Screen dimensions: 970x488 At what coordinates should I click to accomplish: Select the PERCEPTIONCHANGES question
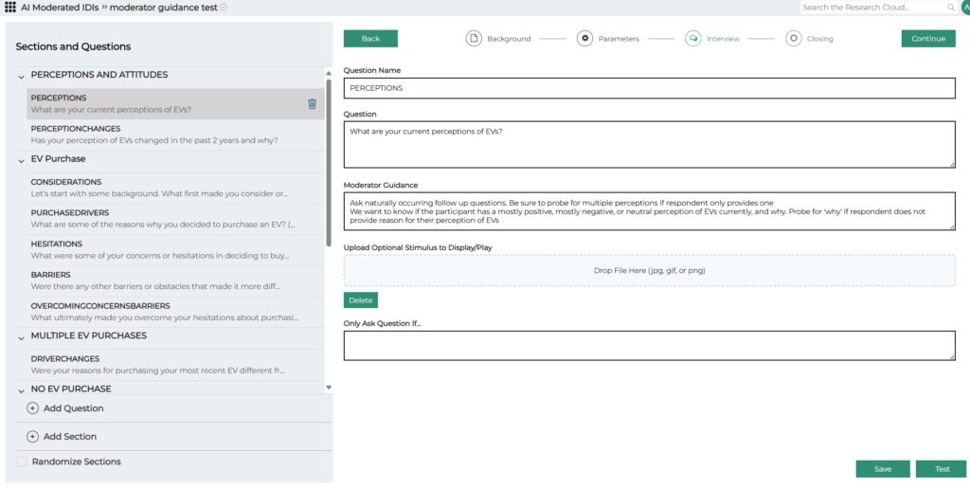point(175,135)
